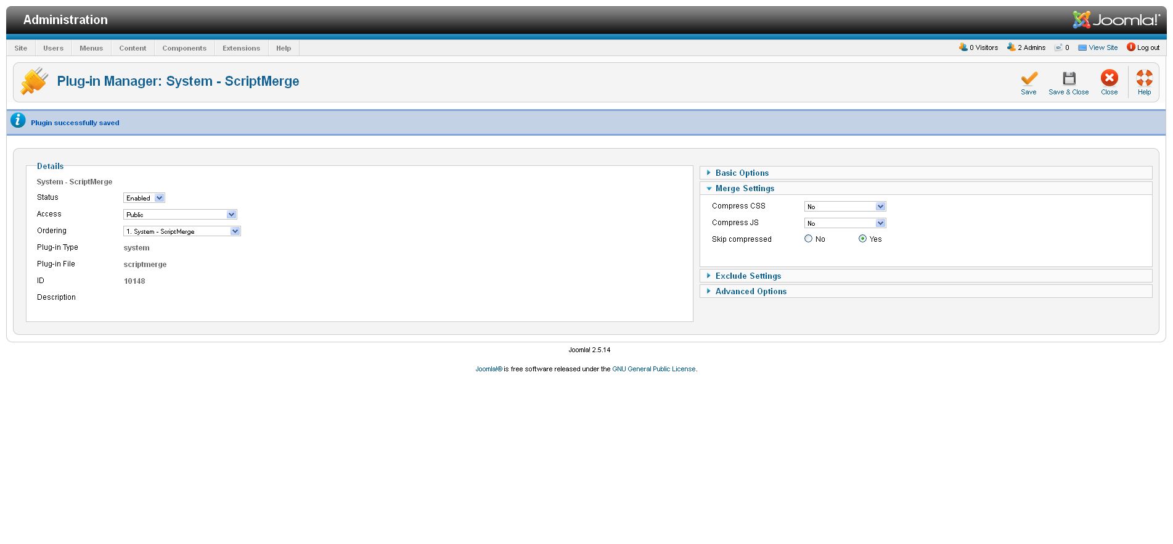Select No for Skip compressed
The width and height of the screenshot is (1173, 544).
tap(808, 239)
